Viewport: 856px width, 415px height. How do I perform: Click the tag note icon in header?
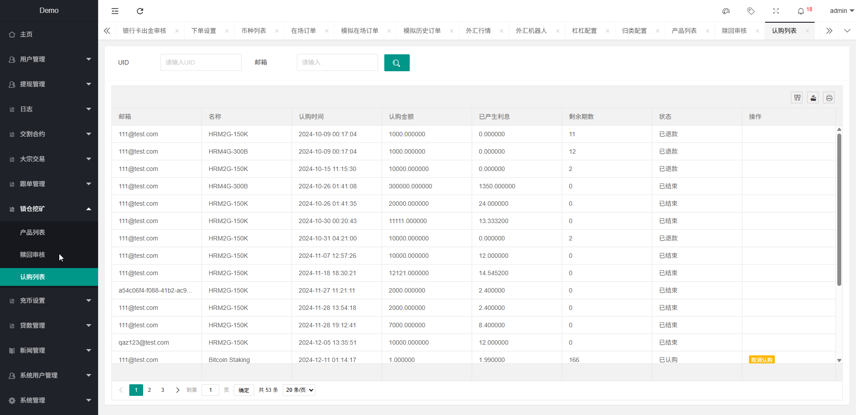point(751,11)
